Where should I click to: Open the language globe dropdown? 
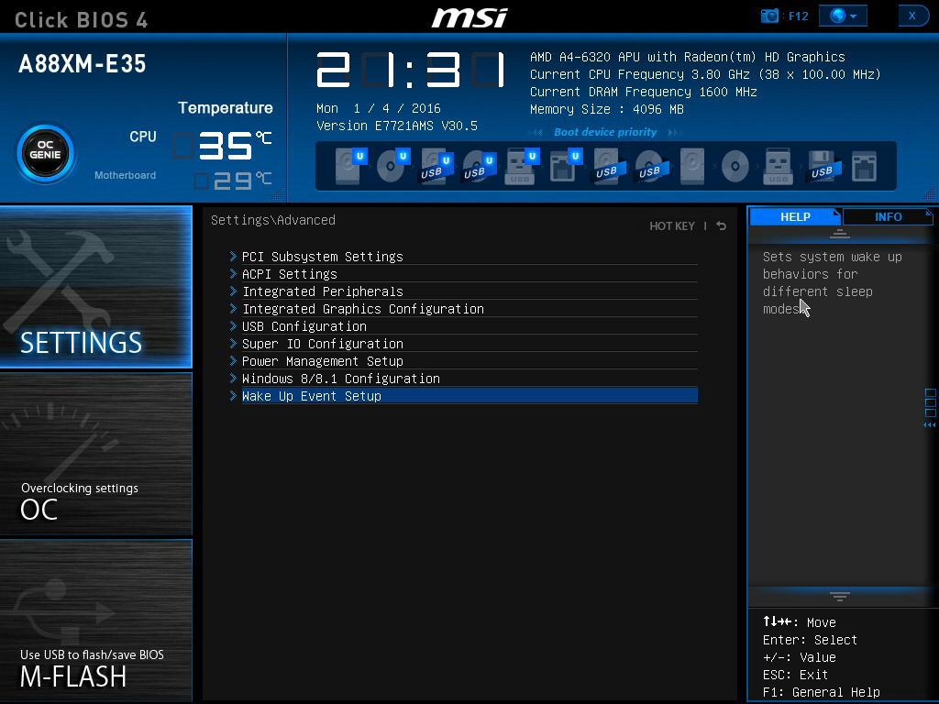point(843,16)
